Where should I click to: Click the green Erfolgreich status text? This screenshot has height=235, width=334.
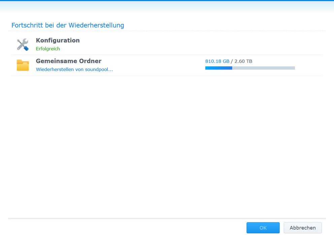point(48,49)
